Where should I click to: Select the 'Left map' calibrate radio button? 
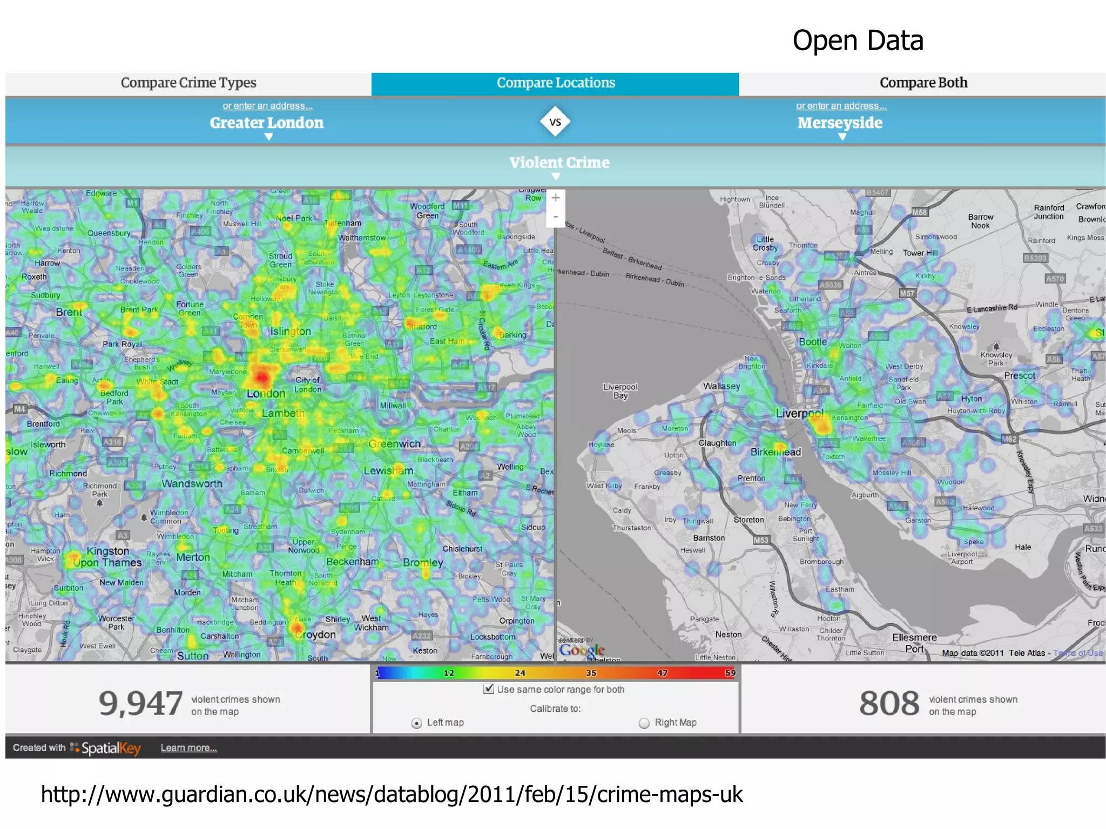(416, 723)
